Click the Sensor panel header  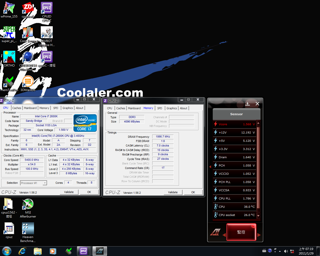(236, 114)
